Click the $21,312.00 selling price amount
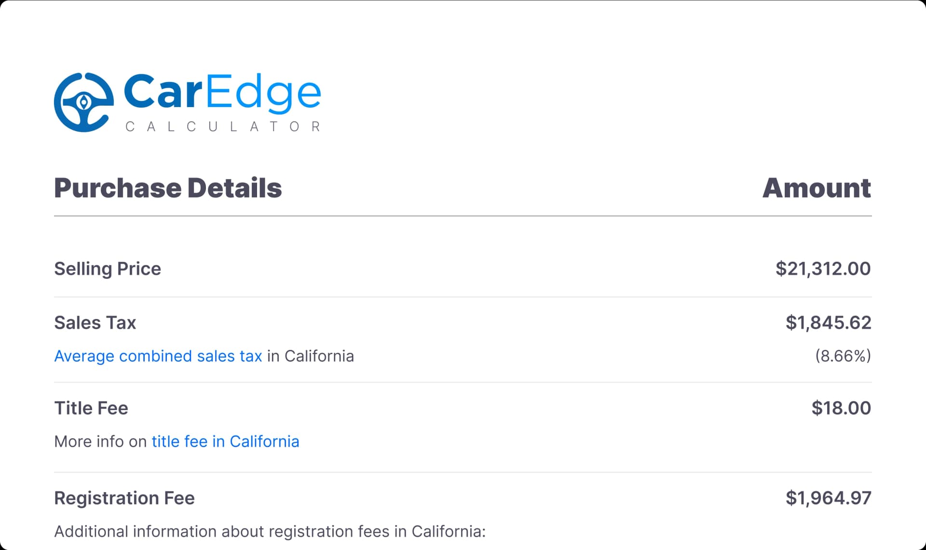Image resolution: width=926 pixels, height=550 pixels. [x=823, y=269]
